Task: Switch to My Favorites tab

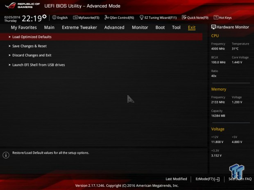Action: pos(24,27)
